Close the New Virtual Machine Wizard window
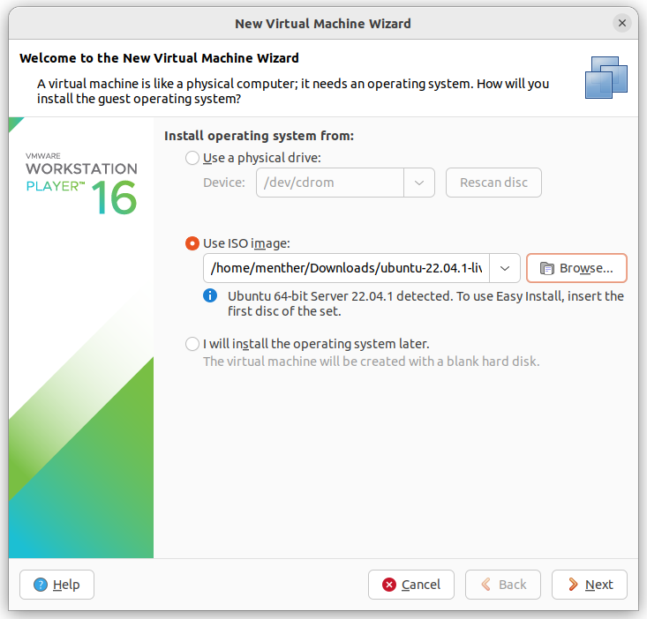The image size is (647, 619). coord(622,23)
